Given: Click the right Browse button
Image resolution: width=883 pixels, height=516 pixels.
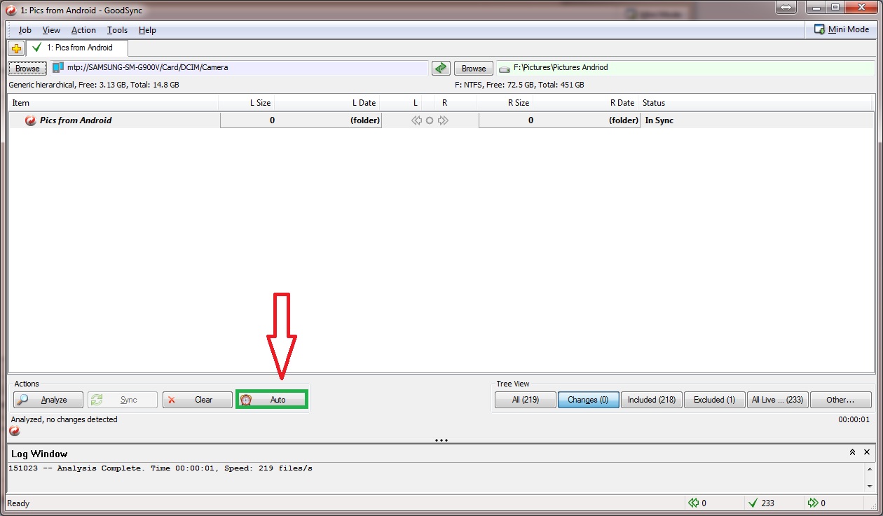Looking at the screenshot, I should (474, 69).
